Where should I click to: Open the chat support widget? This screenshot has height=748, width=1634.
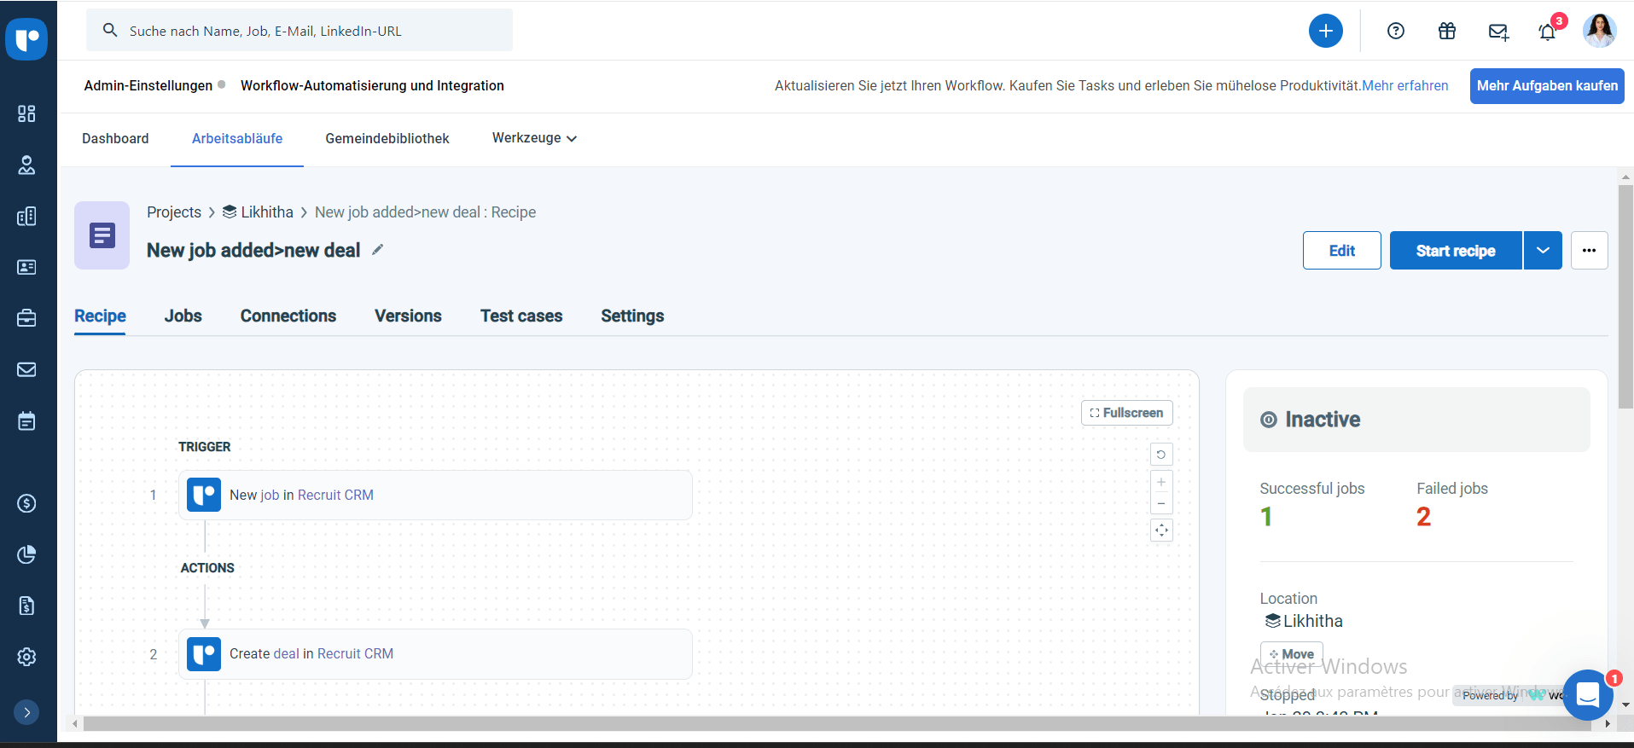(1588, 695)
